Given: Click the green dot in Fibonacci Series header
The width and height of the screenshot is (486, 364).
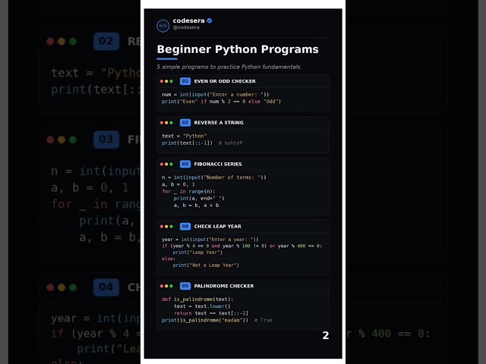Looking at the screenshot, I should coord(171,165).
